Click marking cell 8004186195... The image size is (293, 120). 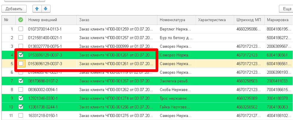(x=279, y=29)
